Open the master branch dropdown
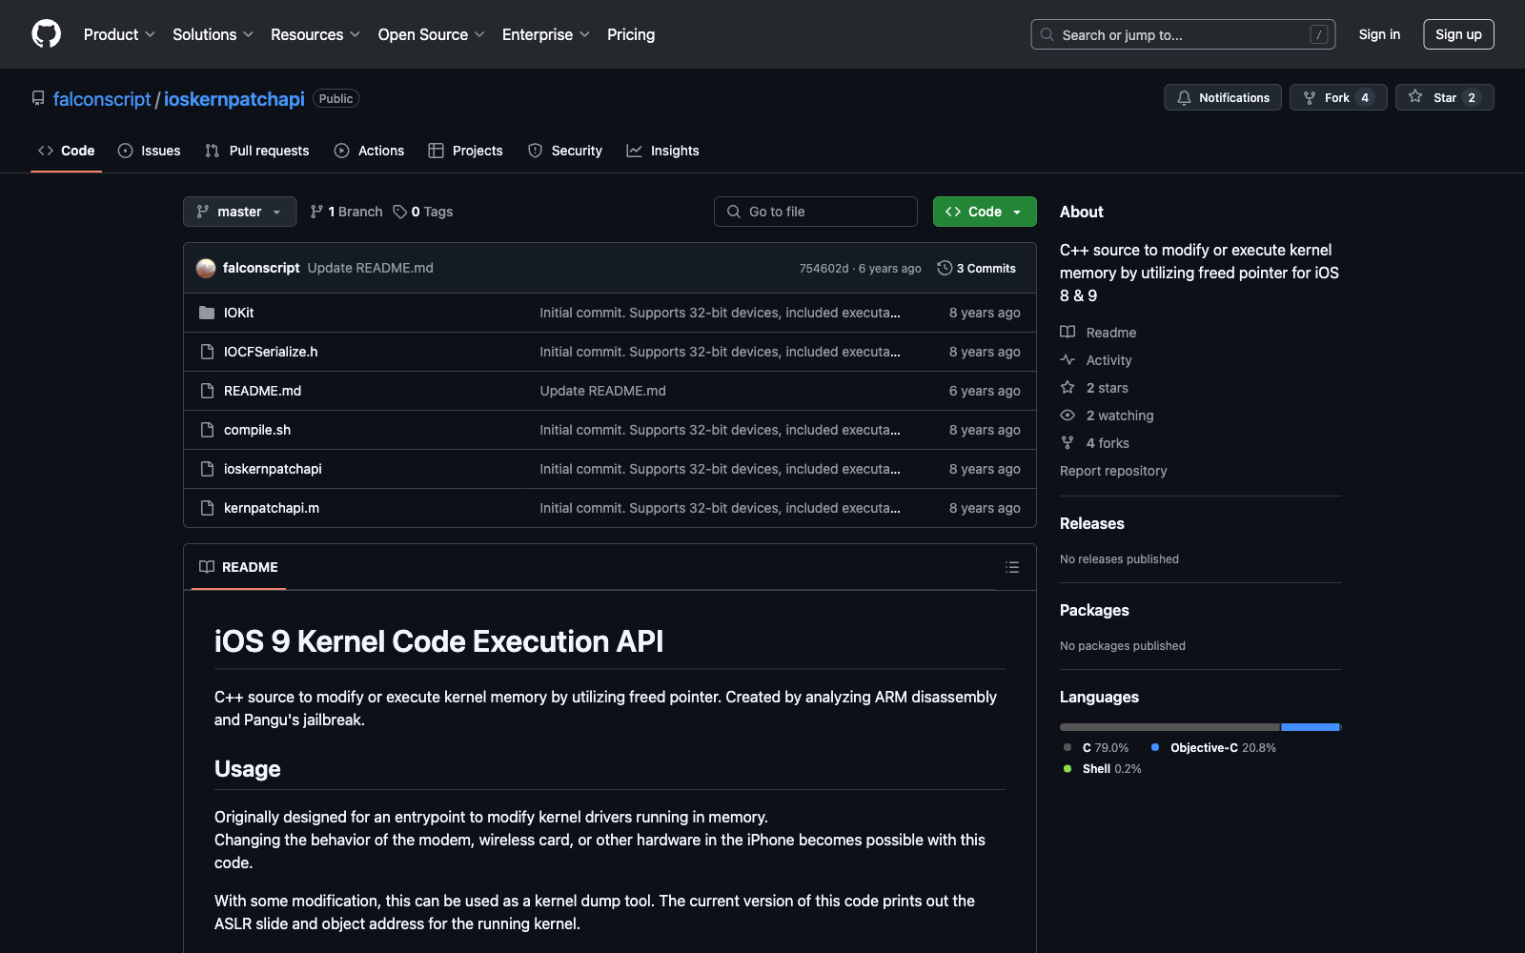The image size is (1525, 953). (x=239, y=212)
